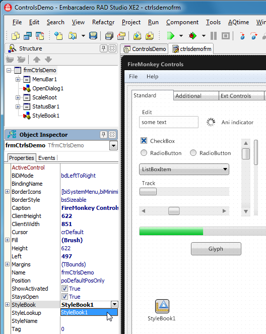The image size is (266, 334).
Task: Open the File menu in RAD Studio
Action: pos(17,22)
